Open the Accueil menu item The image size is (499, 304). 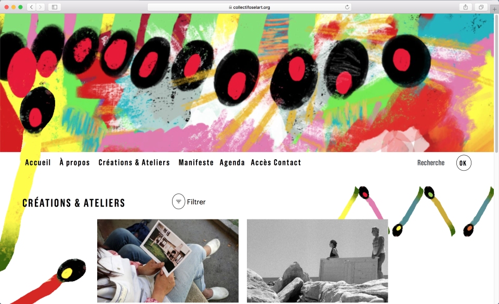click(x=38, y=162)
